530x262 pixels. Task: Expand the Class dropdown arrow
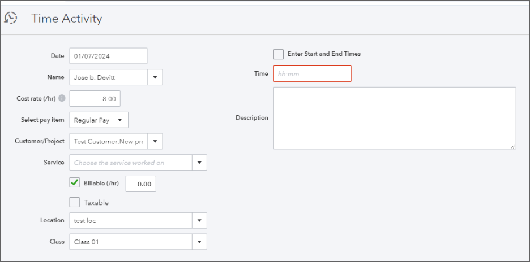[x=199, y=242]
